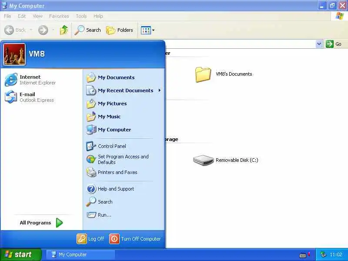
Task: Open the Tools menu
Action: (x=81, y=16)
